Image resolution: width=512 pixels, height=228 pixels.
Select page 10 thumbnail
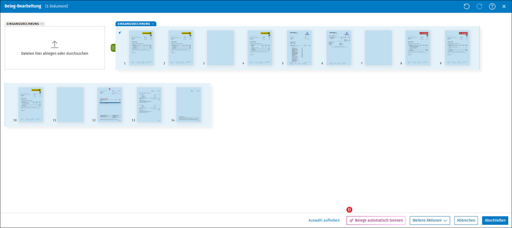(31, 105)
